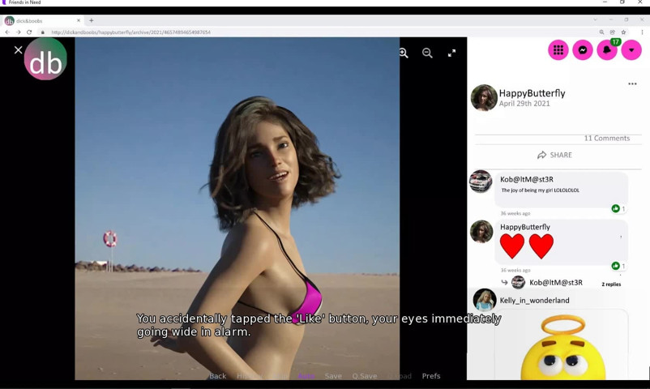Close the dick&boobs browser tab

pyautogui.click(x=79, y=20)
